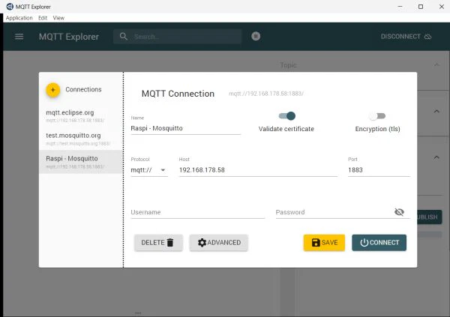Open the hamburger menu icon
Screen dimensions: 450x317
point(19,36)
